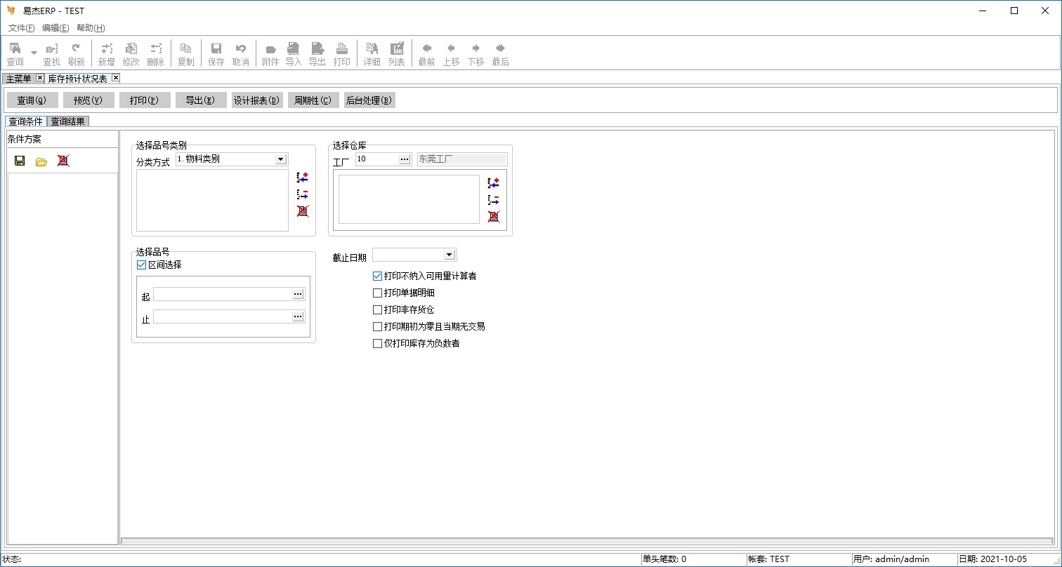Click clear icon beside 品号类别 list
Viewport: 1062px width, 567px height.
(303, 211)
